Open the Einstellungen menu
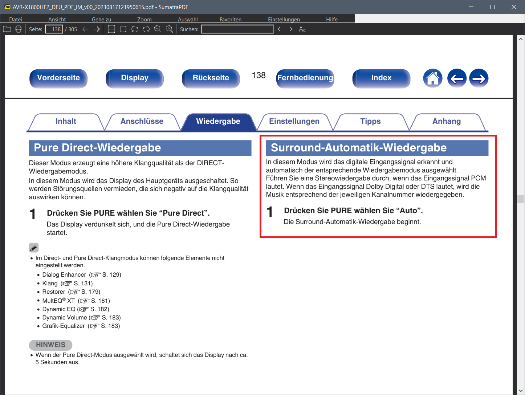The height and width of the screenshot is (395, 525). 284,19
